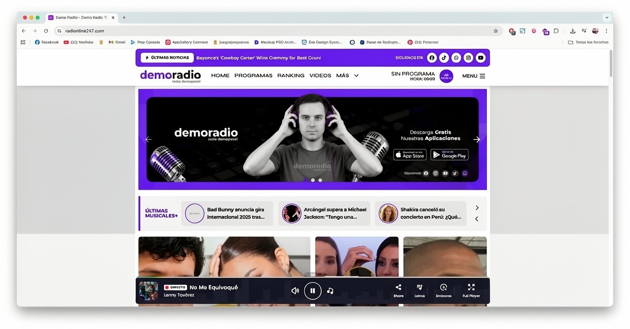Viewport: 630px width, 329px height.
Task: Click the Instagram icon in the banner Síguenos row
Action: pyautogui.click(x=435, y=173)
